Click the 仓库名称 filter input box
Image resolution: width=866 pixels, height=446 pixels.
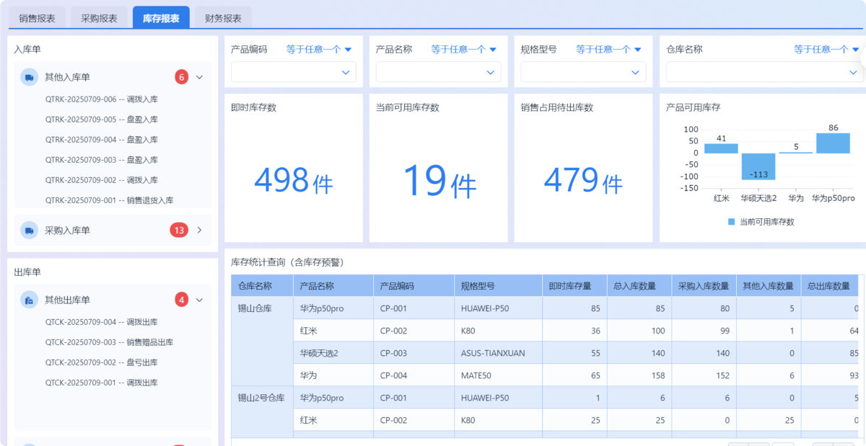coord(761,72)
